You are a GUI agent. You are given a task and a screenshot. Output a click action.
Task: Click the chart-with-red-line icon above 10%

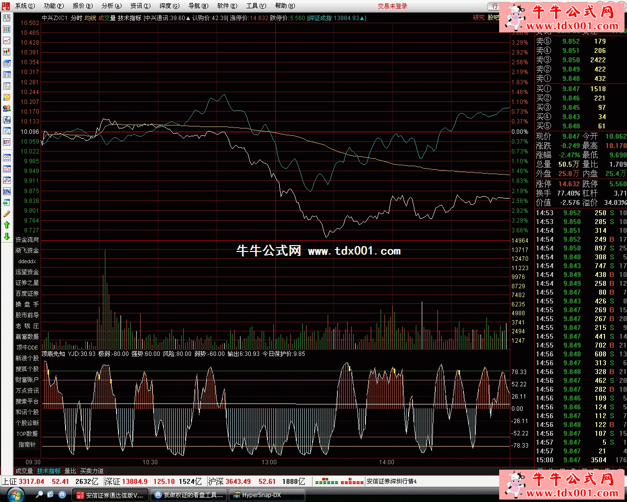point(7,180)
